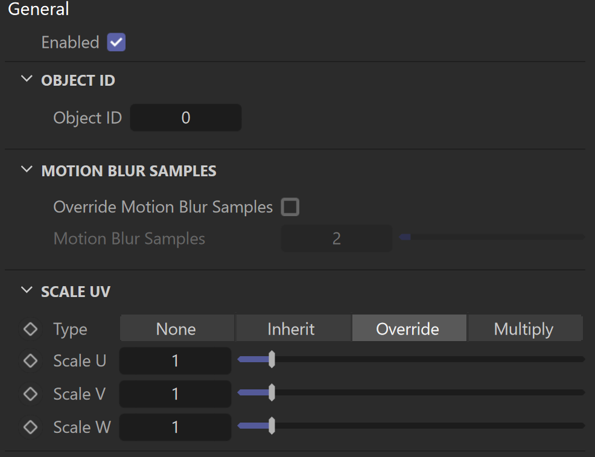Viewport: 595px width, 457px height.
Task: Click the keyframe diamond beside Scale U
Action: pos(30,360)
